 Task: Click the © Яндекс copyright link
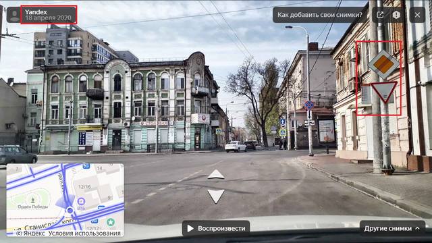point(30,234)
